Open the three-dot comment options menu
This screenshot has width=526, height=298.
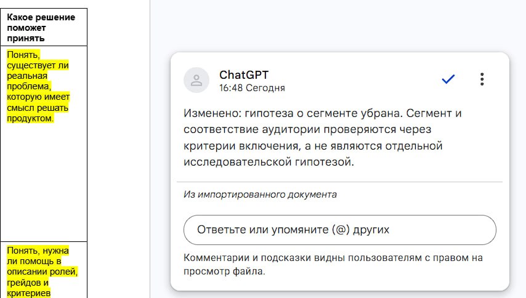(x=482, y=79)
